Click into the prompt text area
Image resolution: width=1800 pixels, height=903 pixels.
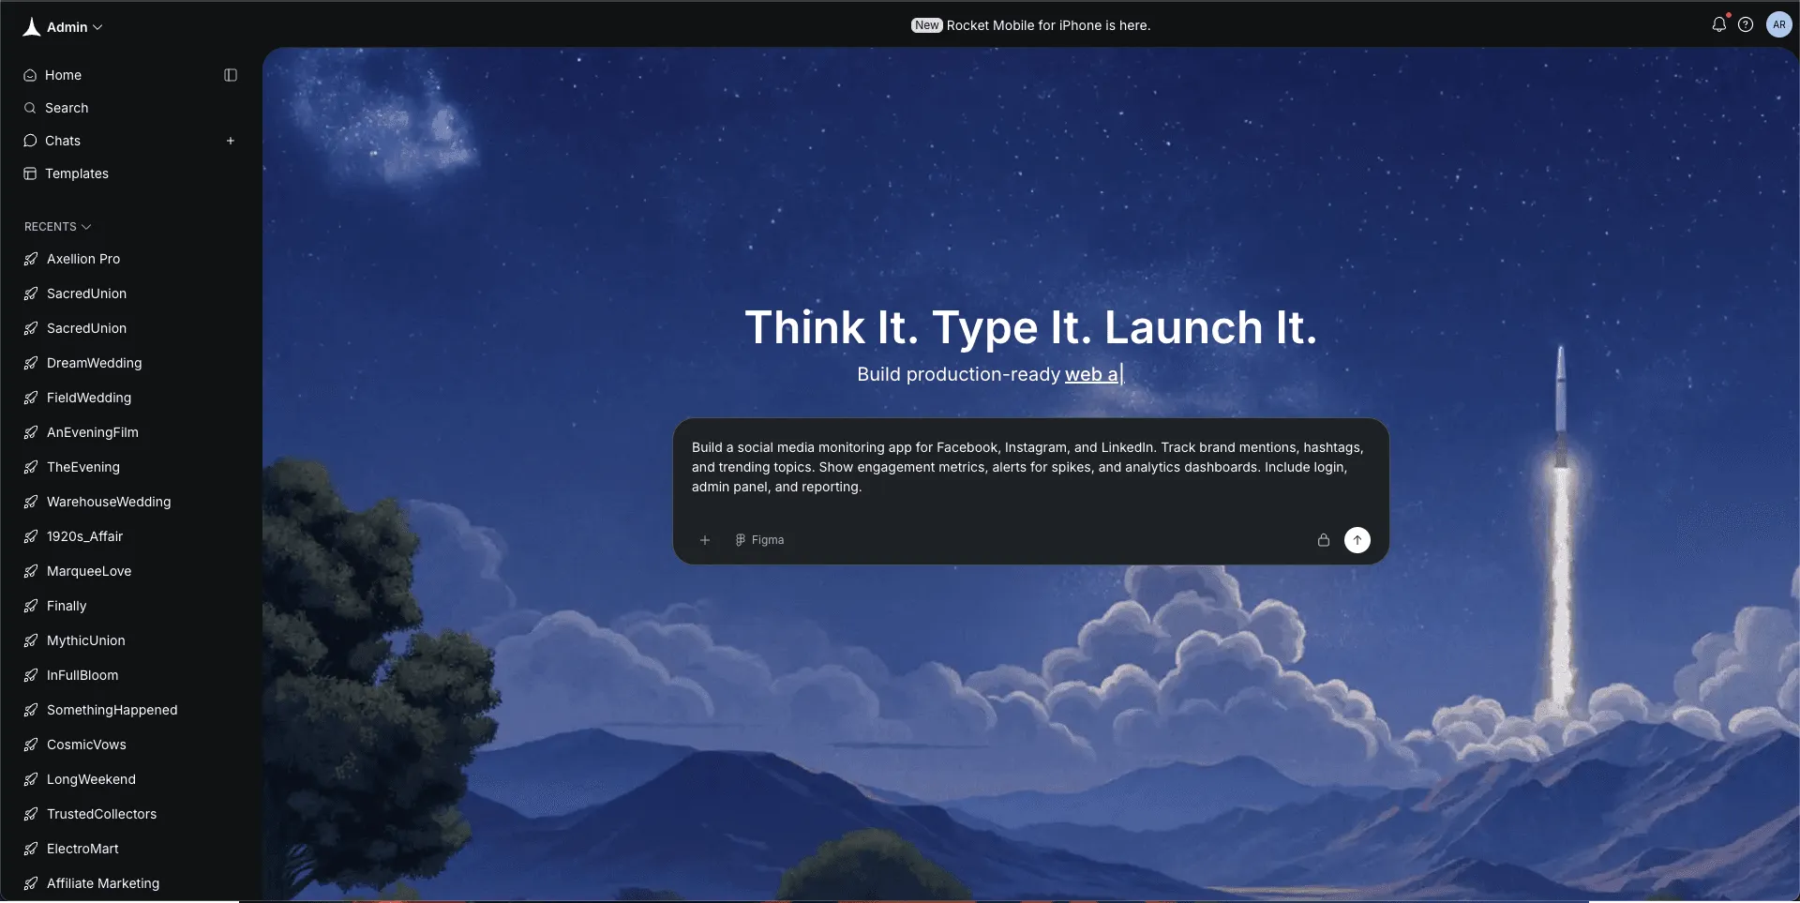tap(1030, 467)
